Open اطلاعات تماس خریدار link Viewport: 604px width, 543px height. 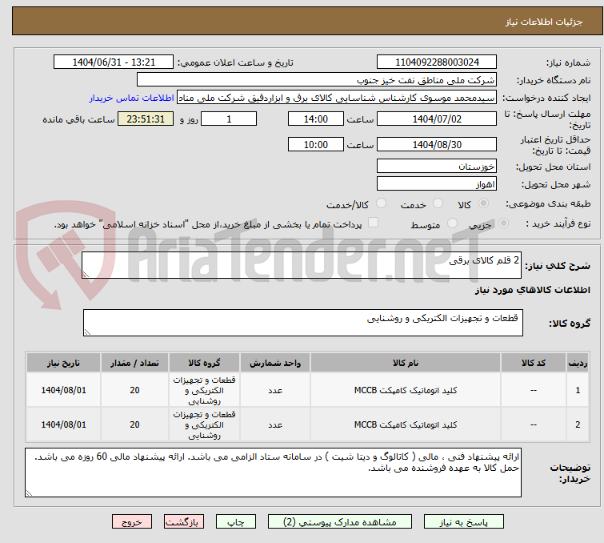pos(132,98)
